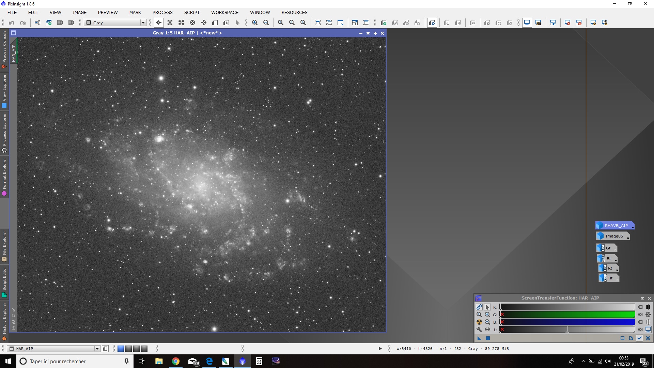654x368 pixels.
Task: Click the magnifier with minus in the toolbar
Action: [266, 23]
